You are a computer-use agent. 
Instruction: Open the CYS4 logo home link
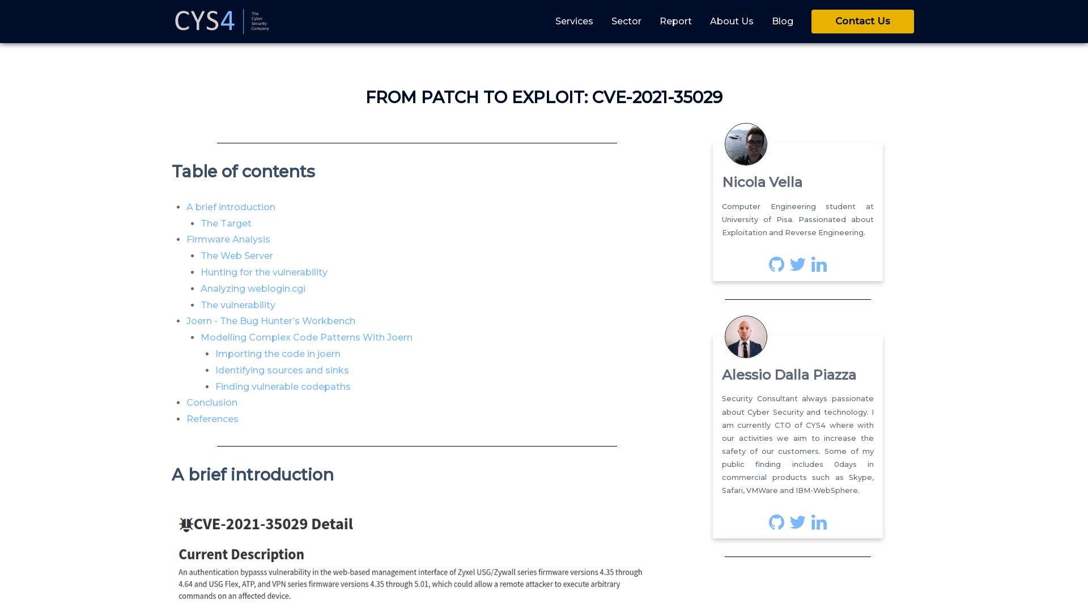[x=222, y=22]
